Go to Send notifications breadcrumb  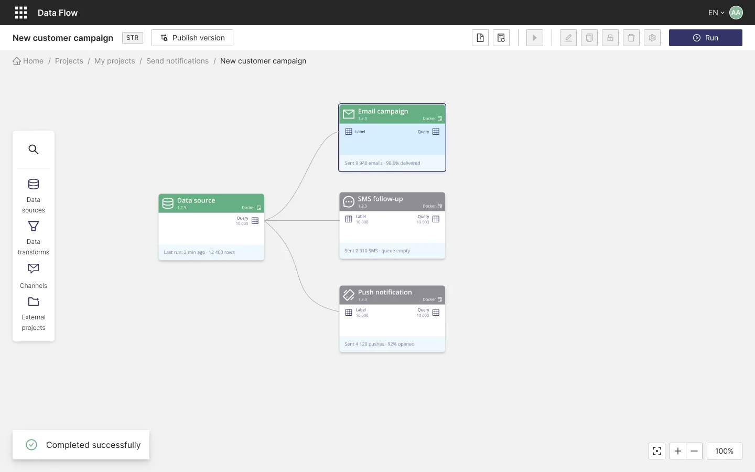(x=178, y=61)
